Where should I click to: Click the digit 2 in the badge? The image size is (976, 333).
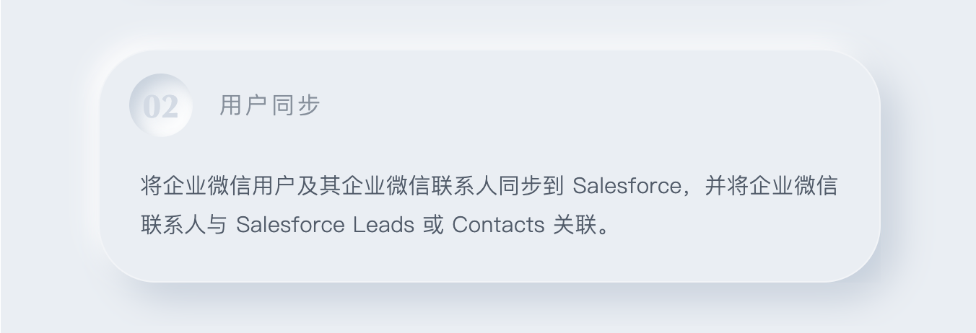click(x=169, y=107)
